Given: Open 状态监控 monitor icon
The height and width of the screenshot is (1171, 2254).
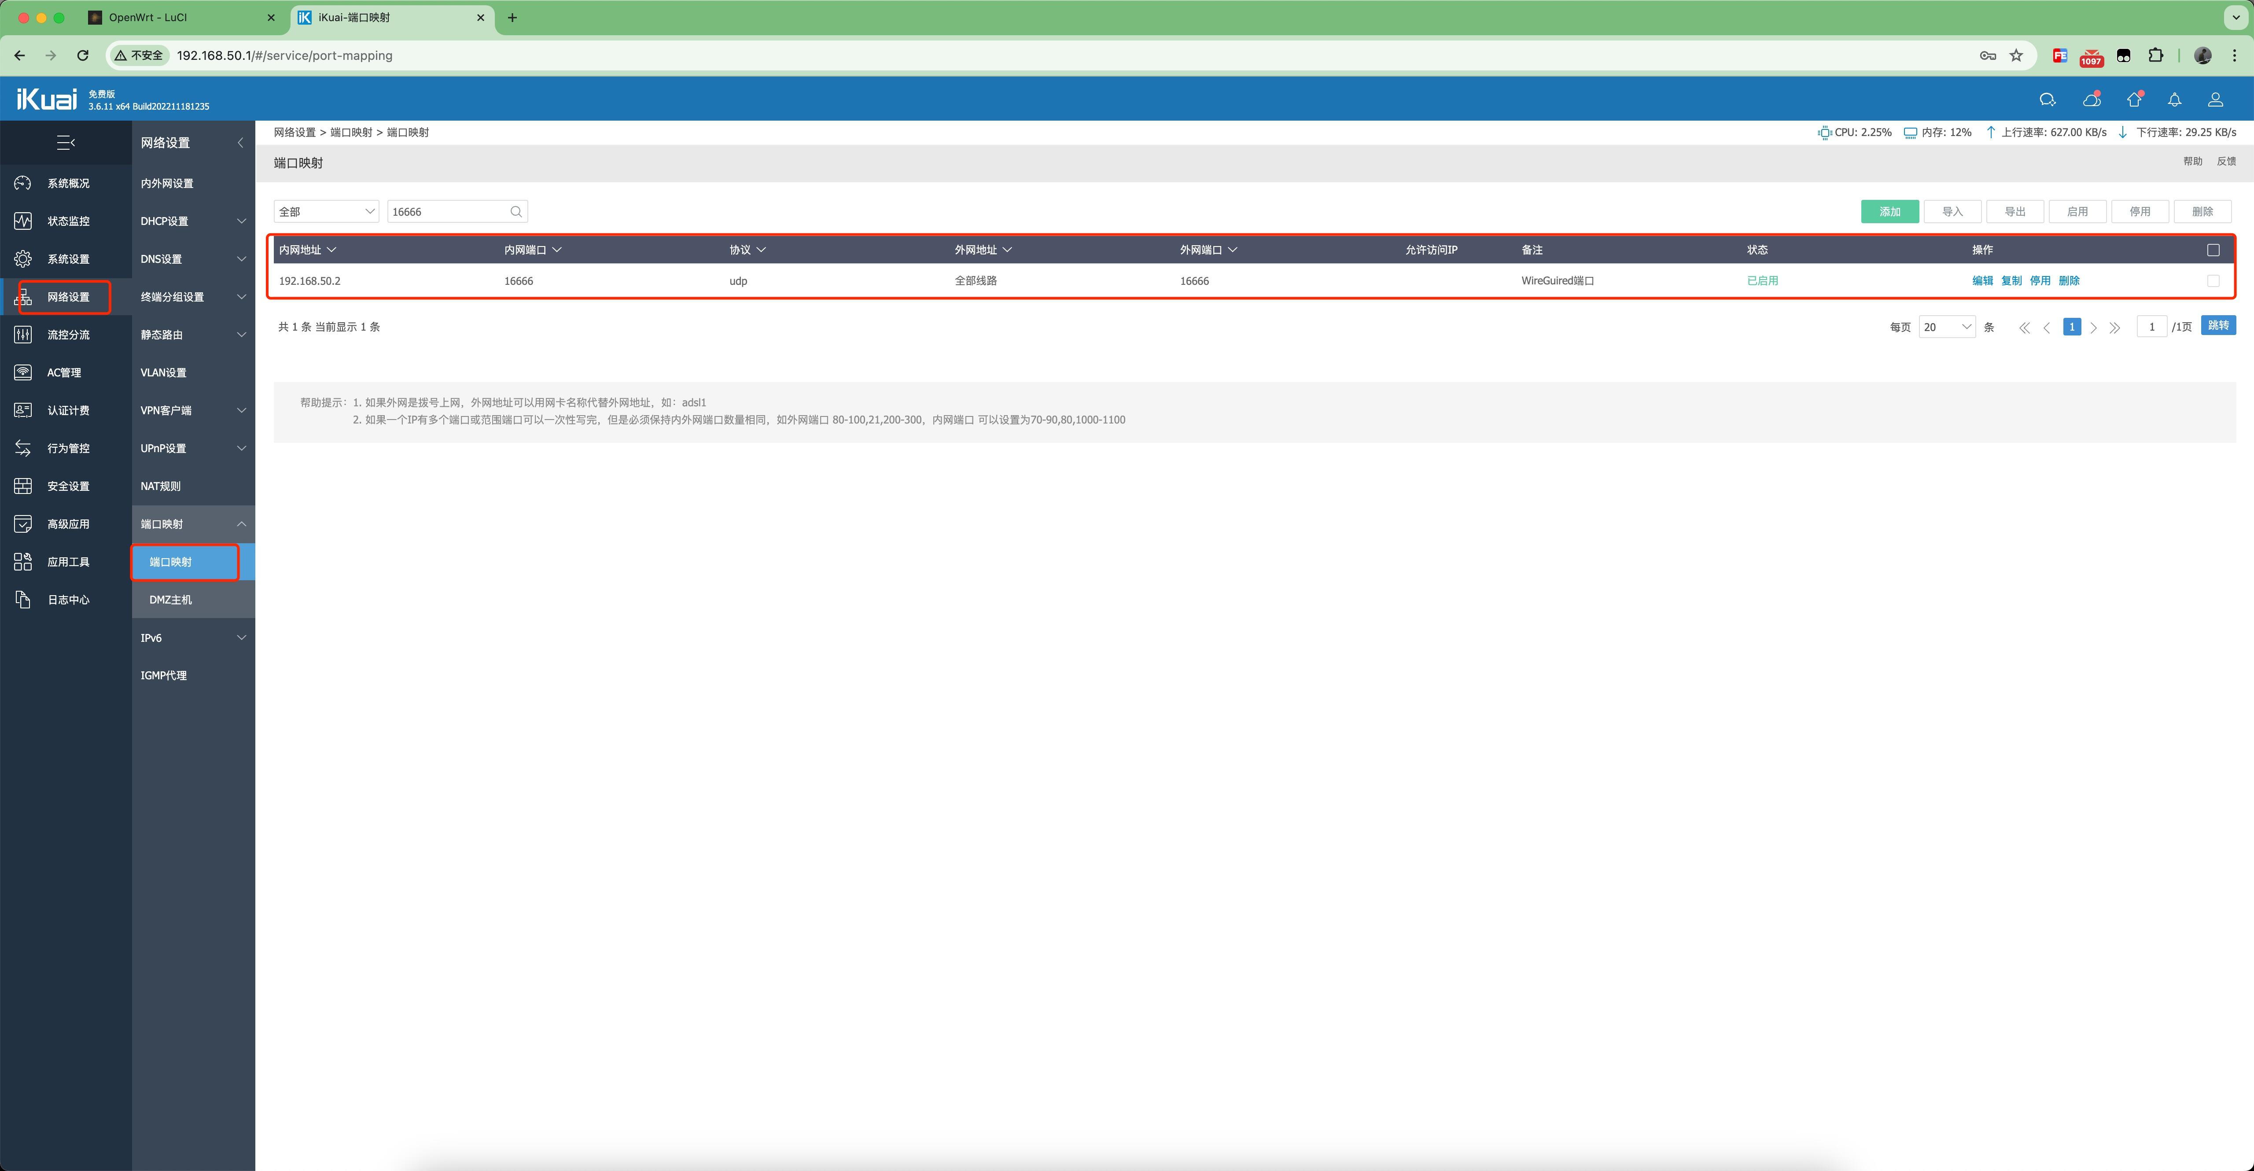Looking at the screenshot, I should click(x=23, y=221).
